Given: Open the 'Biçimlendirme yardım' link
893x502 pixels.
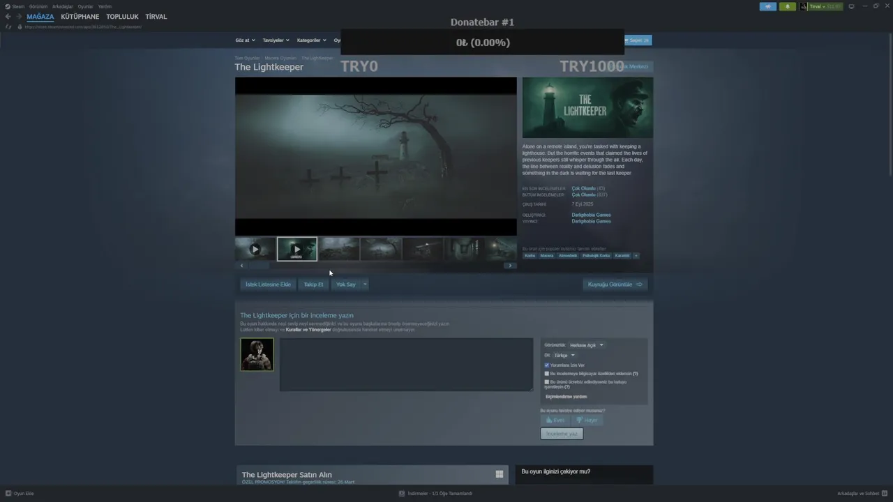Looking at the screenshot, I should click(566, 397).
